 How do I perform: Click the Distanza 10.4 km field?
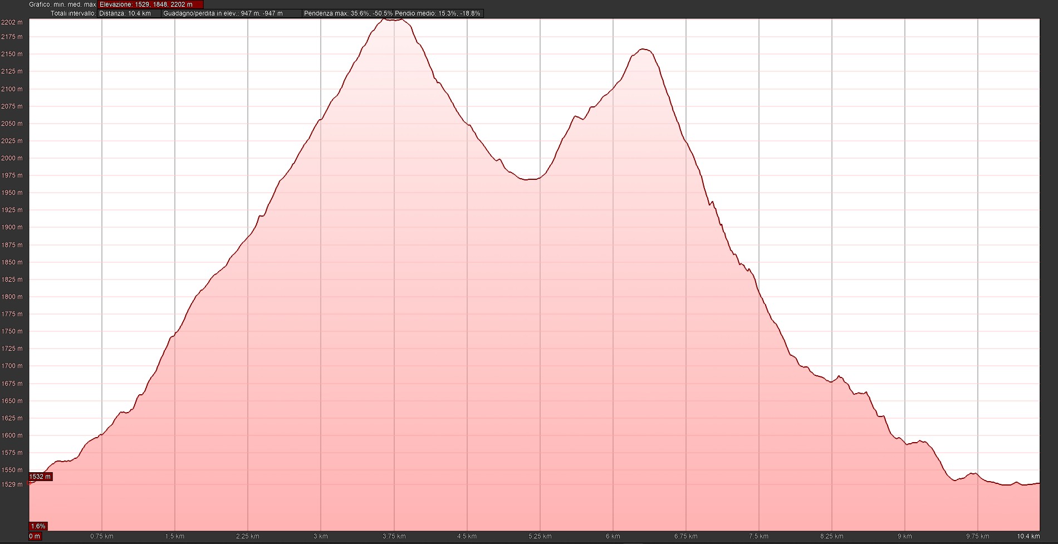click(x=129, y=13)
